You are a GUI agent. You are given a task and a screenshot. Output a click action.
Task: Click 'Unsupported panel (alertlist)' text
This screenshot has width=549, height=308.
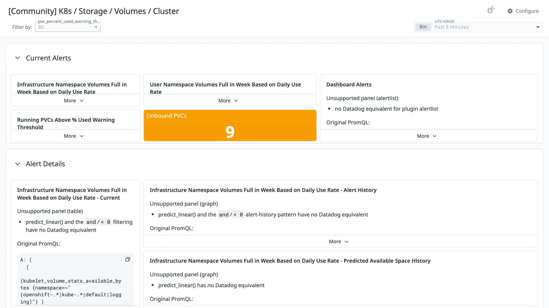pyautogui.click(x=362, y=98)
